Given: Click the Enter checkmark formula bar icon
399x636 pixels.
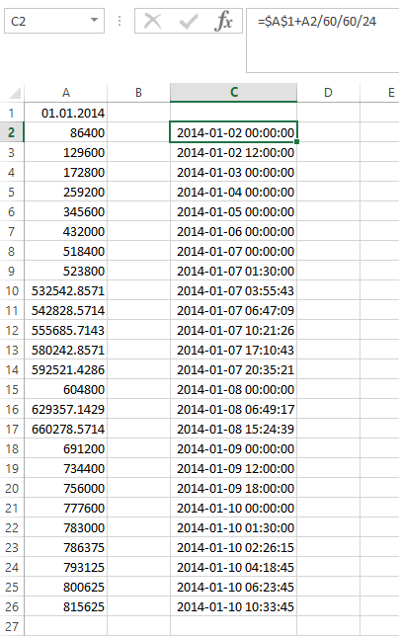Looking at the screenshot, I should click(189, 21).
